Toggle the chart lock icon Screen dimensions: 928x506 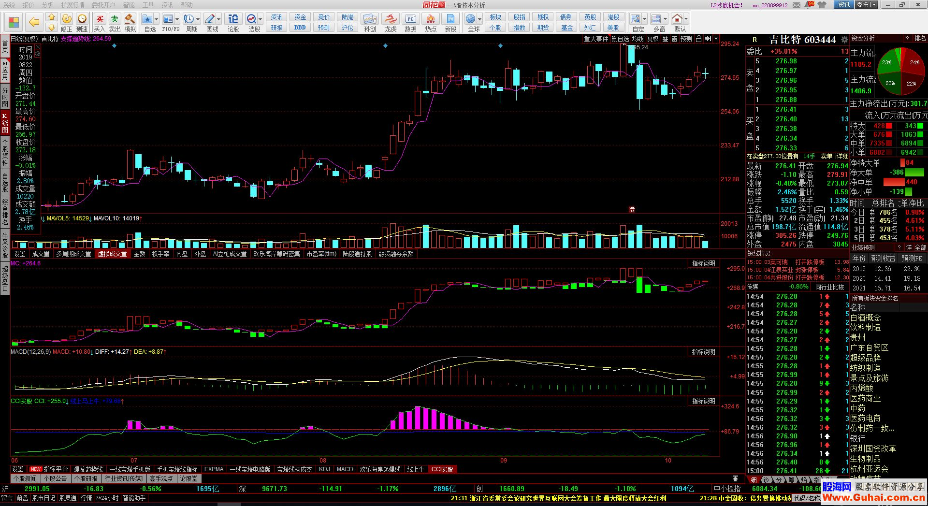click(698, 39)
